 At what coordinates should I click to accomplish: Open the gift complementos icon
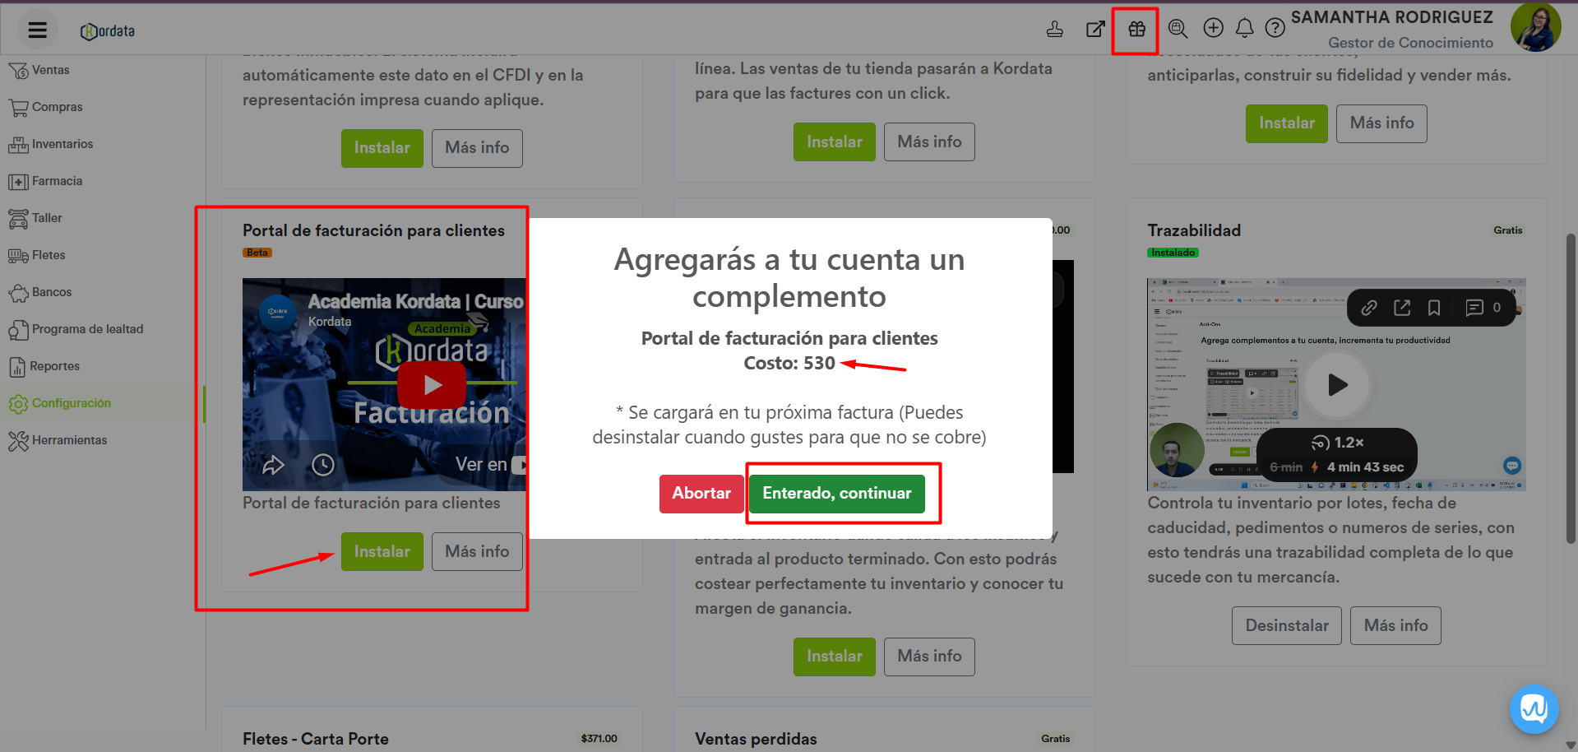click(x=1136, y=30)
